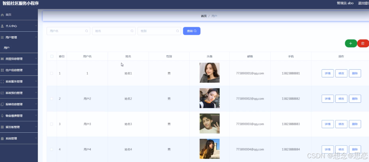369x162 pixels.
Task: Click the home icon beside 首页
Action: point(2,15)
